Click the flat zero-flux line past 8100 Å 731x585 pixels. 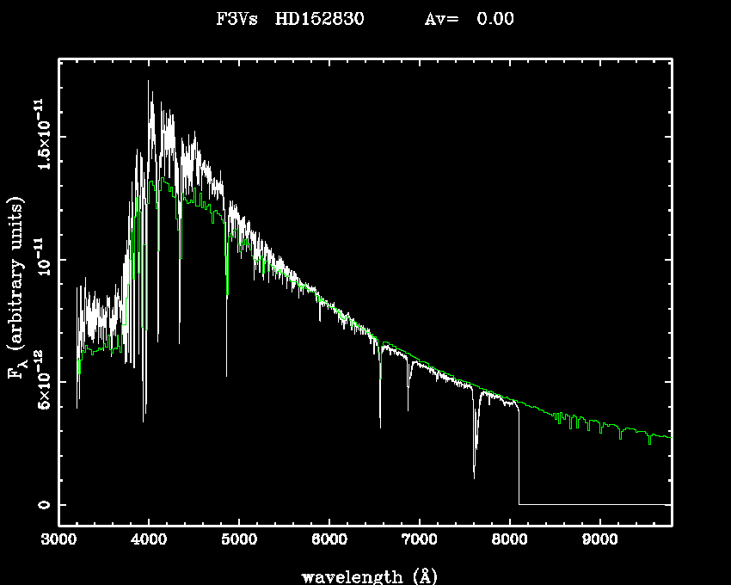coord(593,504)
